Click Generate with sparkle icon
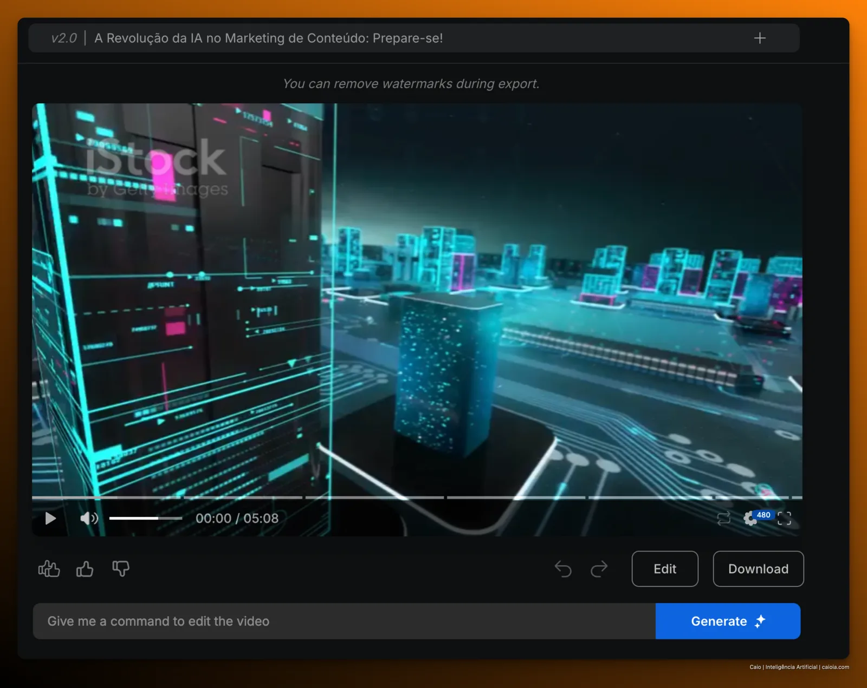This screenshot has height=688, width=867. click(x=728, y=621)
